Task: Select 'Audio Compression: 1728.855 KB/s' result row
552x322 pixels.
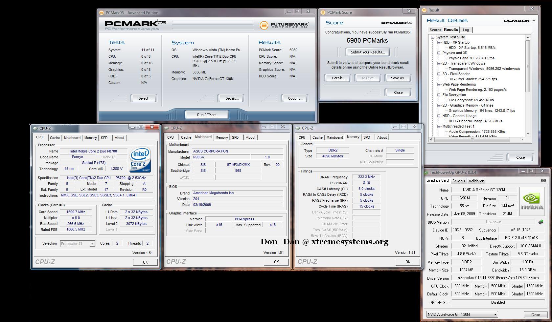Action: point(477,131)
